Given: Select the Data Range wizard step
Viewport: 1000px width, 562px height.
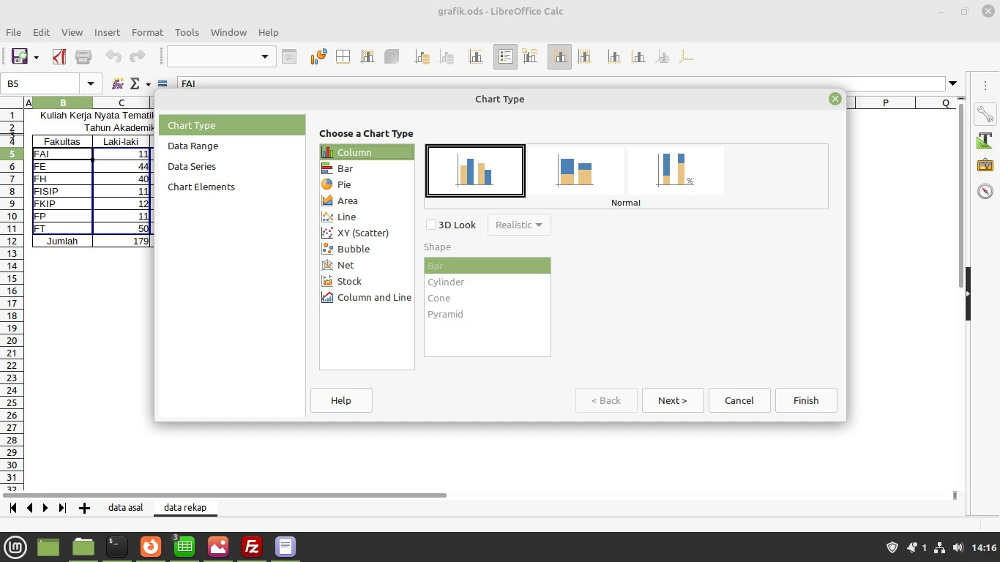Looking at the screenshot, I should pos(232,146).
